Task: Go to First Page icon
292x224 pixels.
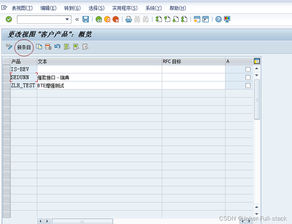Action: coord(158,19)
